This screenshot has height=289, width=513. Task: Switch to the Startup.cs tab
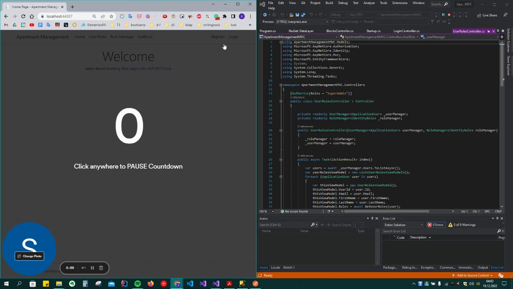[373, 31]
